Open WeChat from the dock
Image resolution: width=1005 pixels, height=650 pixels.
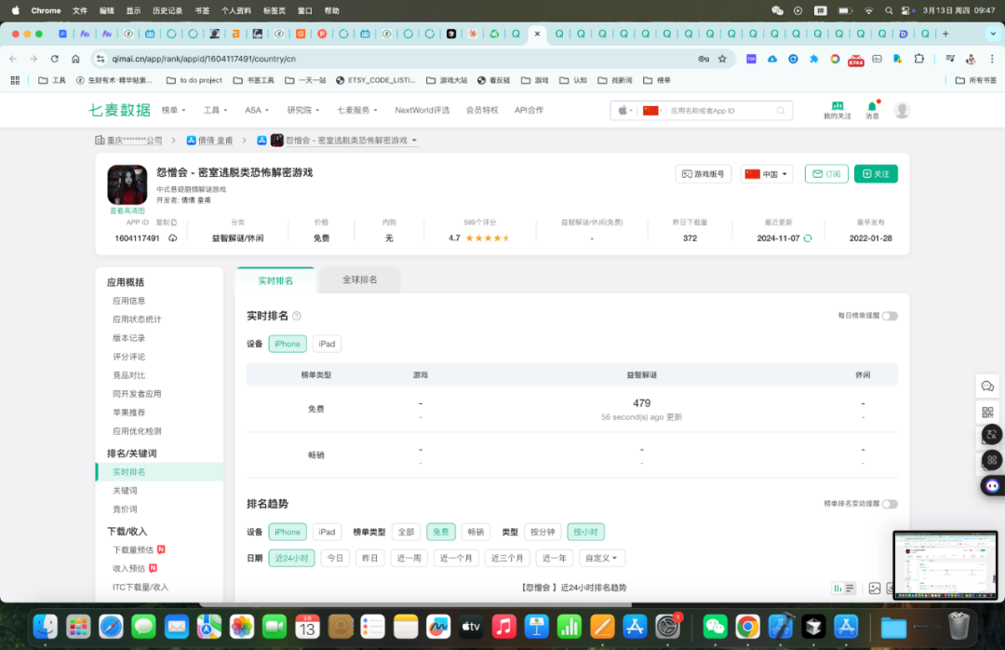[715, 627]
